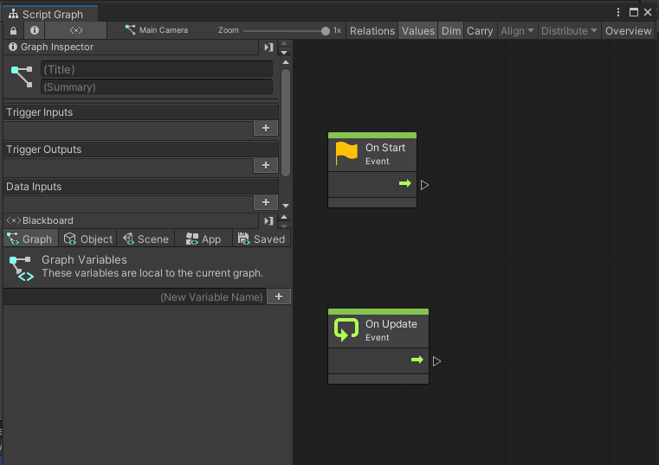
Task: Click On Start trigger output port
Action: [x=424, y=185]
